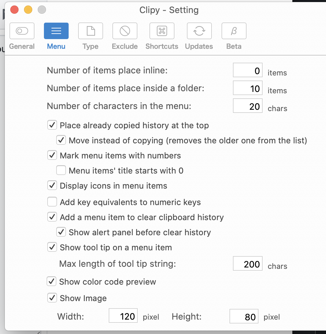Click 'Number of characters in the menu:' label
The width and height of the screenshot is (326, 334).
click(119, 106)
